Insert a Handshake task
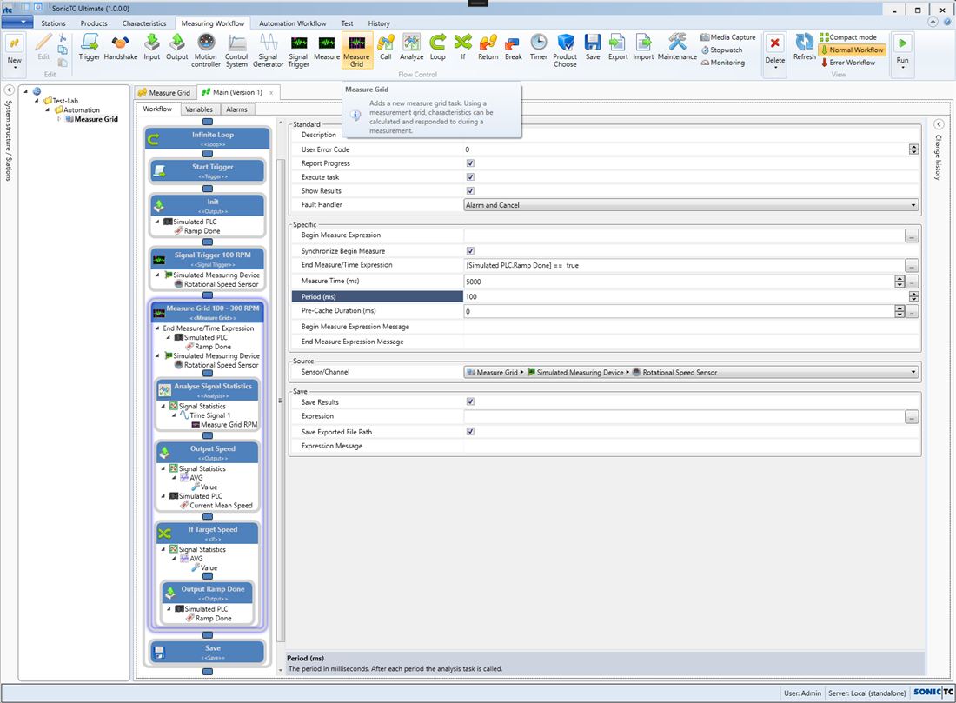Image resolution: width=956 pixels, height=703 pixels. point(121,48)
